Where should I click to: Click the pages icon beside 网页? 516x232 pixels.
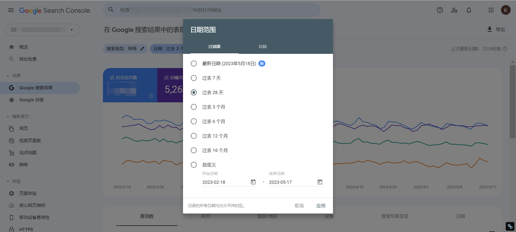(11, 129)
